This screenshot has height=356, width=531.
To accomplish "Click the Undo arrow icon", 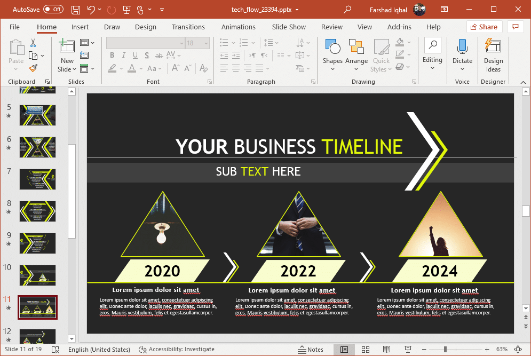I will tap(91, 10).
